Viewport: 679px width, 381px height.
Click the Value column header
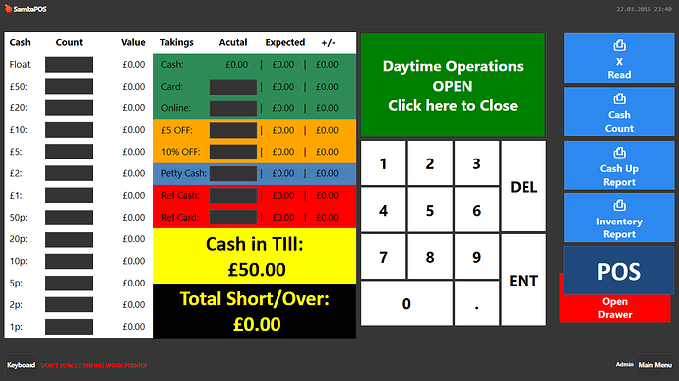pyautogui.click(x=133, y=42)
